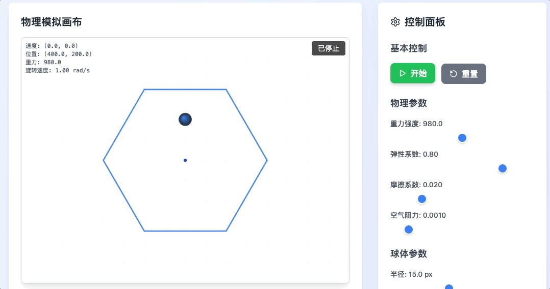550x289 pixels.
Task: Click the 弹性系数 slider handle
Action: (503, 168)
